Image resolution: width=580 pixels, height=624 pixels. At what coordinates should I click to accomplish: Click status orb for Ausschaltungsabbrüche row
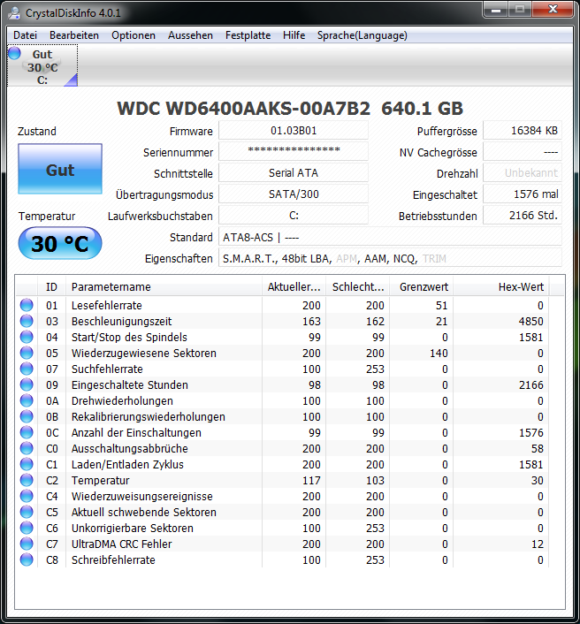[x=27, y=448]
